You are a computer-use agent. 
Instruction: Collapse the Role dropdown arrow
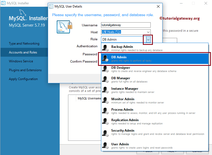(x=148, y=40)
